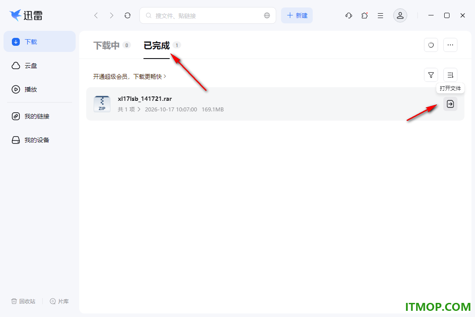The image size is (475, 317).
Task: Click the Xunlei bird logo
Action: (15, 15)
